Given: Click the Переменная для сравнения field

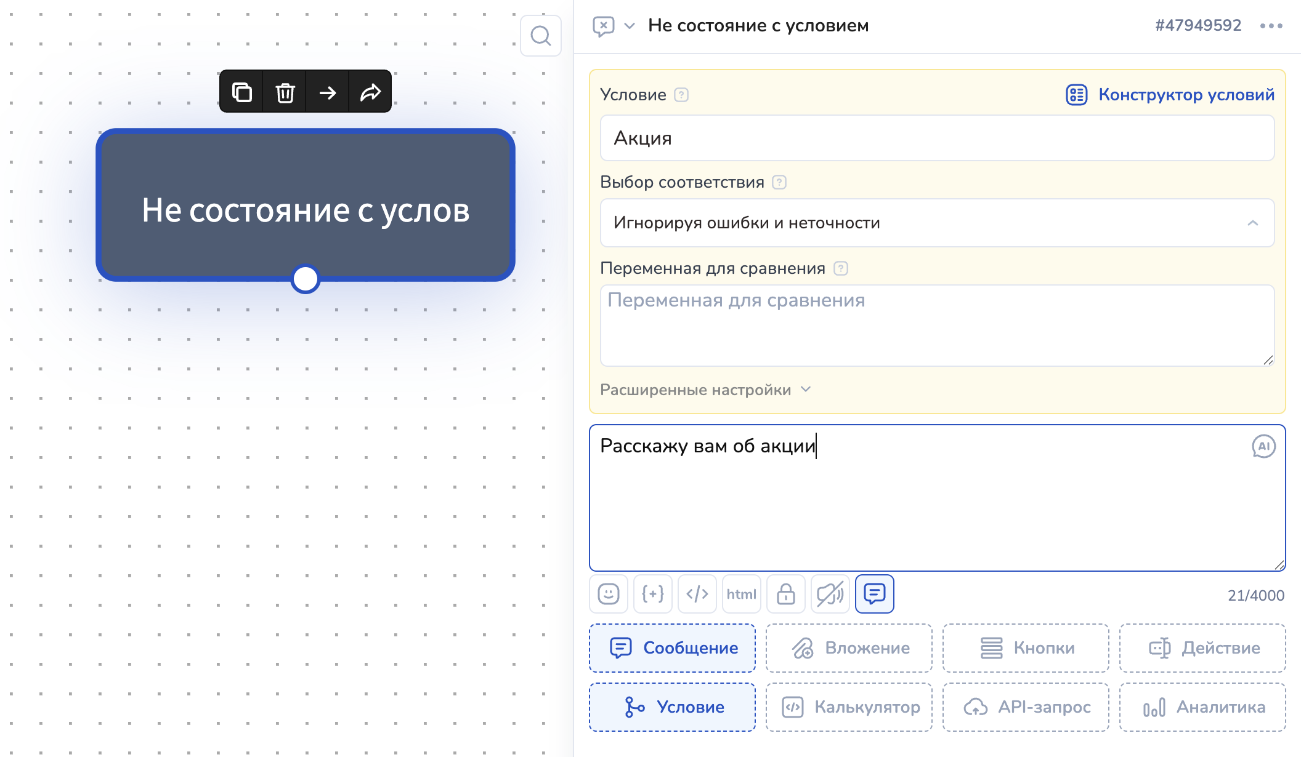Looking at the screenshot, I should pos(937,325).
